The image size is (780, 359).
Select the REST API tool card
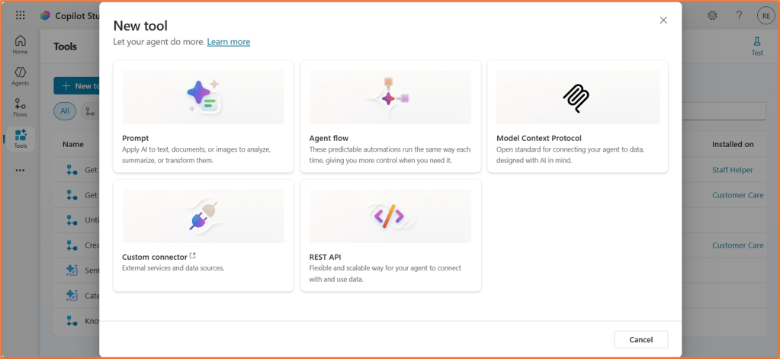pos(390,236)
